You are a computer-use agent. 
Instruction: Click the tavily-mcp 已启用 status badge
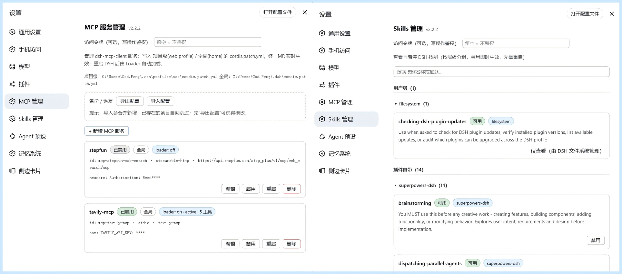[x=127, y=212]
